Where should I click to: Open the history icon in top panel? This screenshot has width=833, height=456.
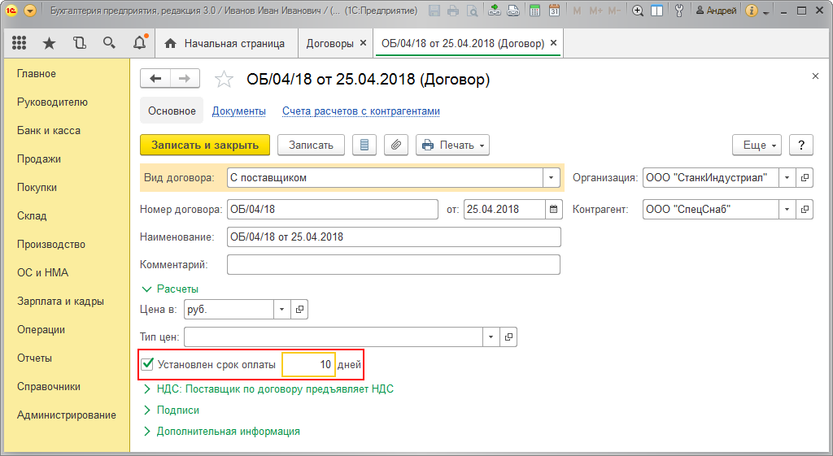[x=79, y=43]
